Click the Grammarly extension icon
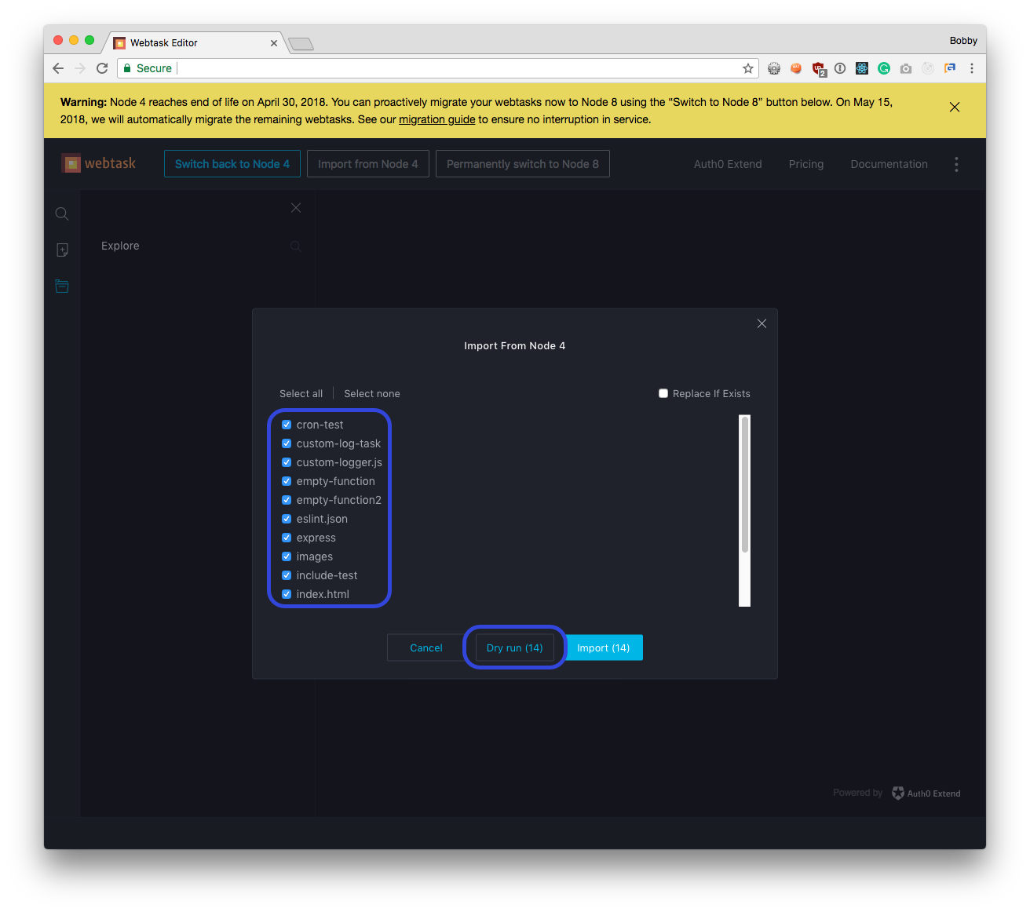Viewport: 1030px width, 912px height. (x=884, y=68)
